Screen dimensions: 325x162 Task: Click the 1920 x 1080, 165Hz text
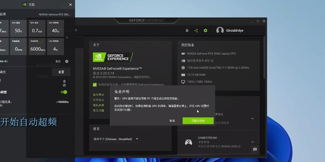point(199,82)
